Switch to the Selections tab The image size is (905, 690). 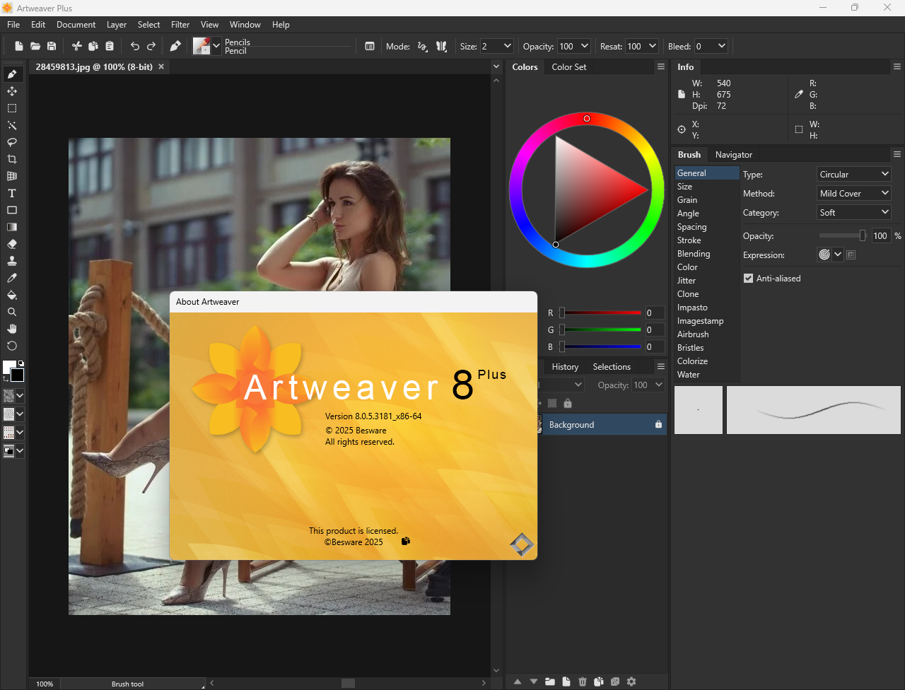612,367
